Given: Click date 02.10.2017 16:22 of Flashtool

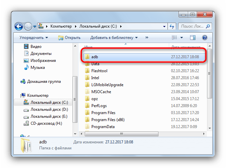Looking at the screenshot, I should coord(185,71).
